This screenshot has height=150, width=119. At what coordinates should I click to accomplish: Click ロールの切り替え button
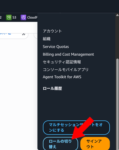coord(61,144)
